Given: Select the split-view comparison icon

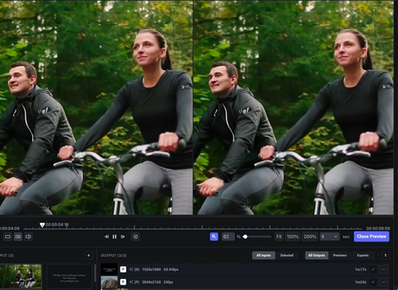Looking at the screenshot, I should coord(28,236).
